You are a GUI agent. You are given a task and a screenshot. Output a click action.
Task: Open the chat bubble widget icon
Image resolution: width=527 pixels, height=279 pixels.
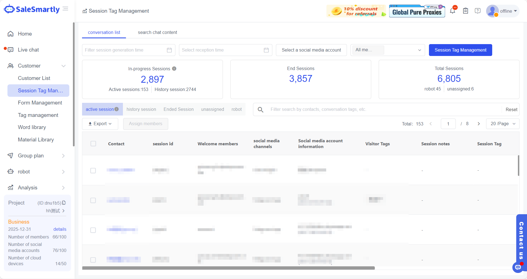(x=518, y=267)
